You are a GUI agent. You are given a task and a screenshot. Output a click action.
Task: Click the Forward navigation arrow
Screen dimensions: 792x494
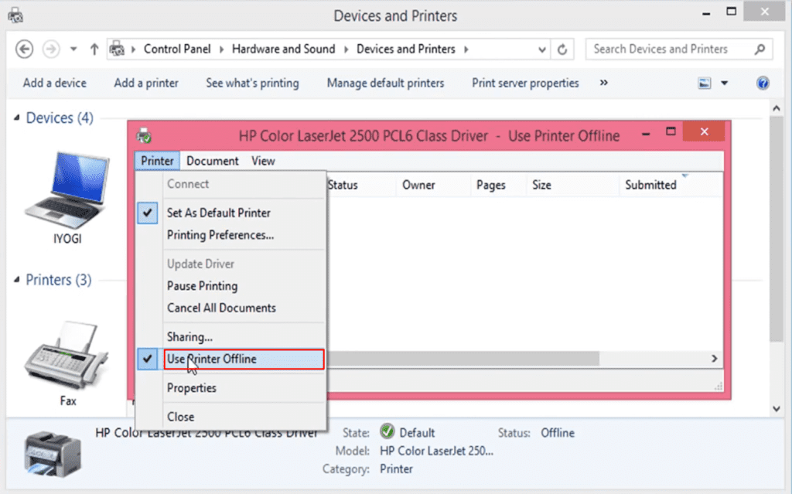pyautogui.click(x=50, y=49)
